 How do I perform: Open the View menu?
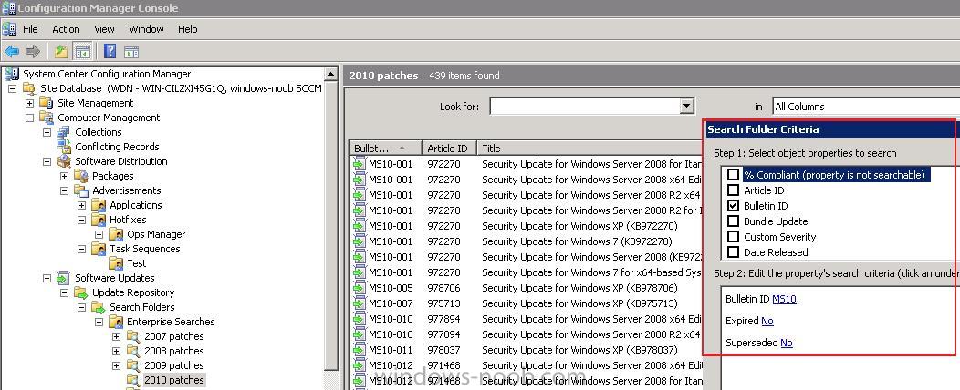coord(104,29)
